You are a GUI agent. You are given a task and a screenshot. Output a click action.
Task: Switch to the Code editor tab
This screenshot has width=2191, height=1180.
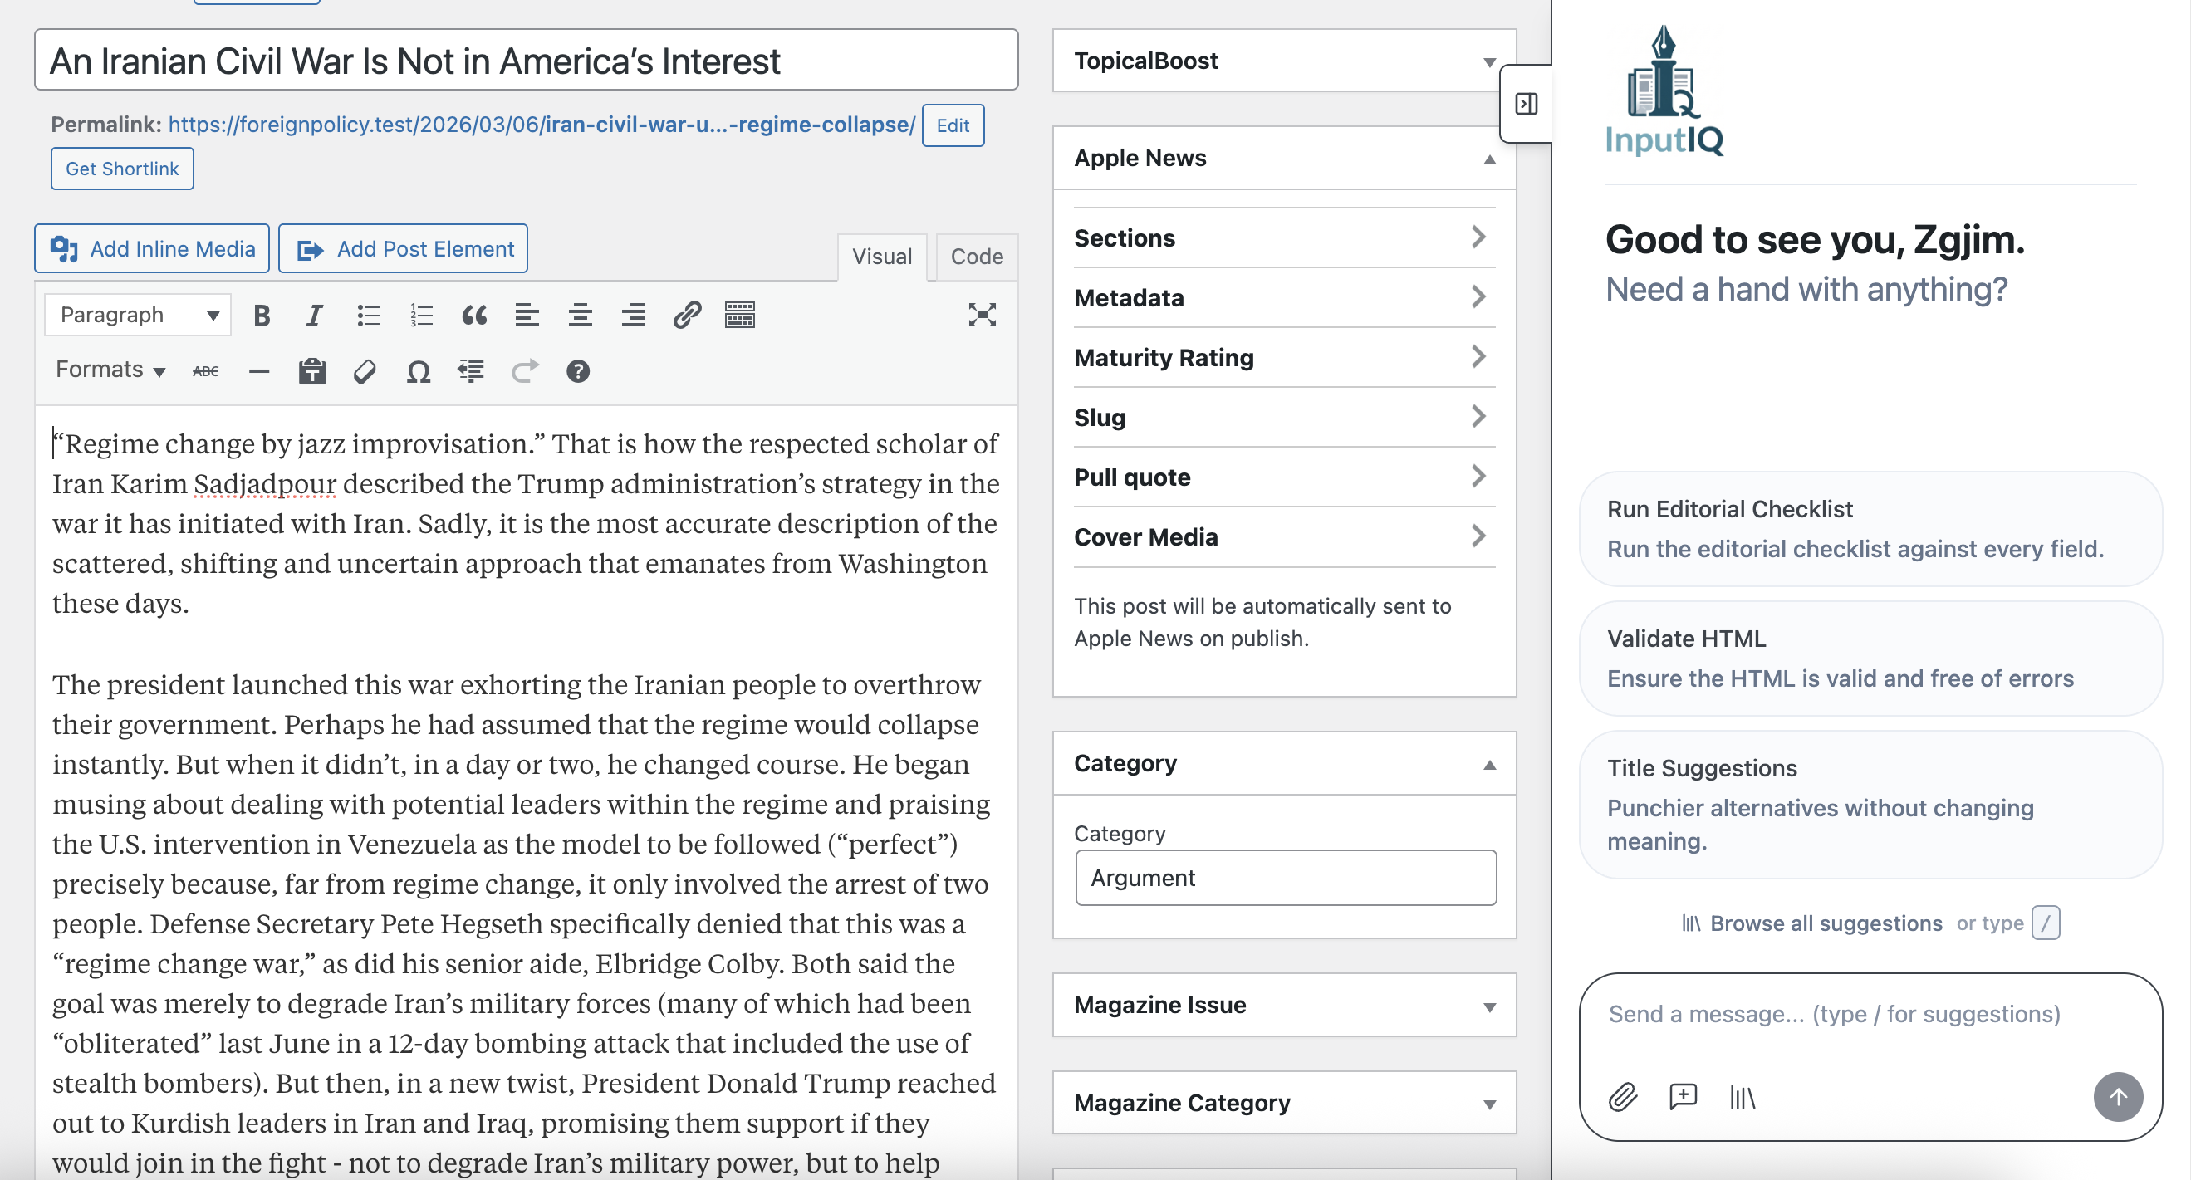(x=976, y=257)
